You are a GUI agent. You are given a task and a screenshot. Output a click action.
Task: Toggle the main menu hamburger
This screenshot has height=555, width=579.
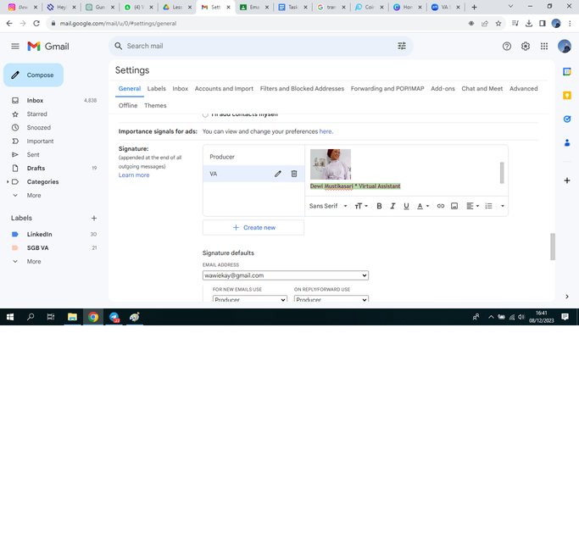click(x=15, y=46)
